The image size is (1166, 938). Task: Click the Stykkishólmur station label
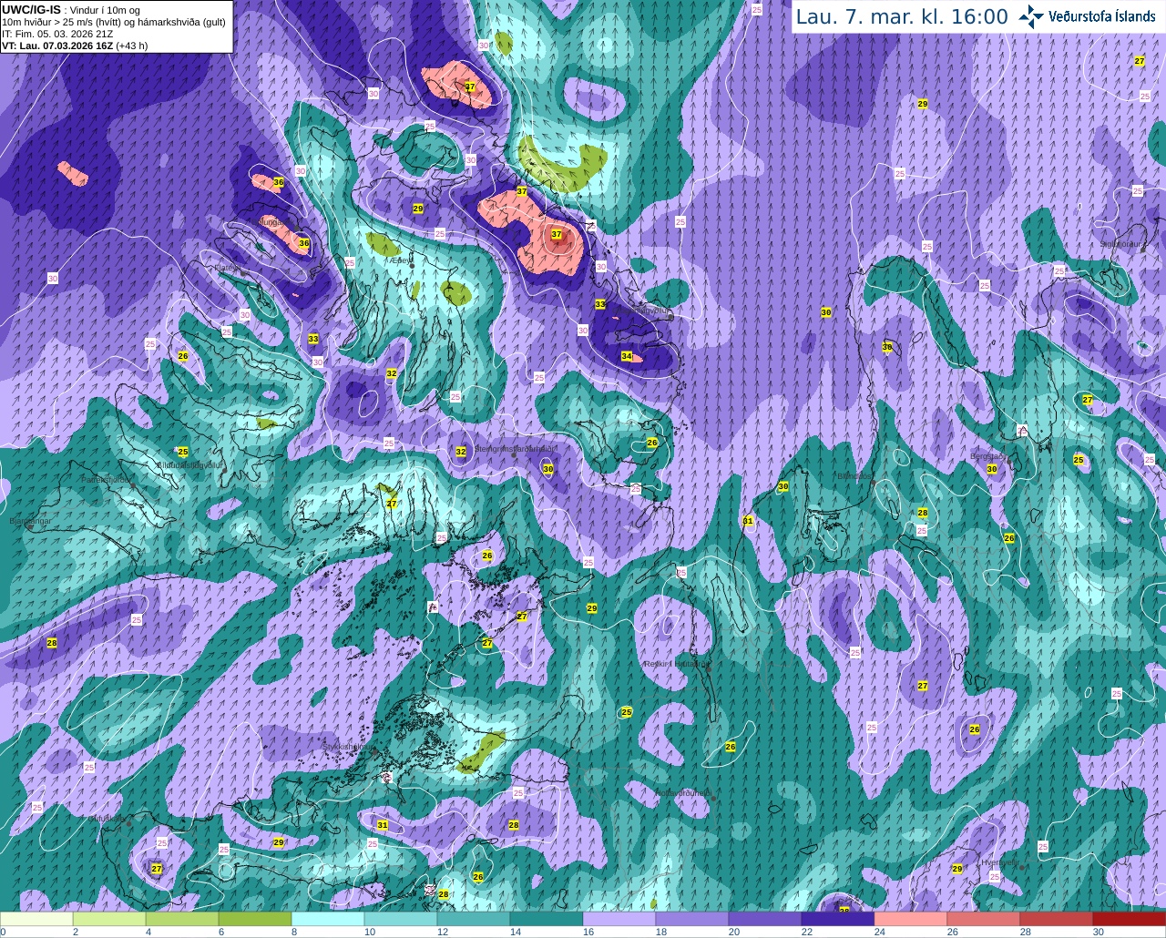pos(348,746)
